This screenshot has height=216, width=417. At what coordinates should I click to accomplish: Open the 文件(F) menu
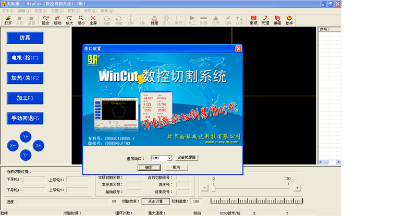pyautogui.click(x=8, y=11)
